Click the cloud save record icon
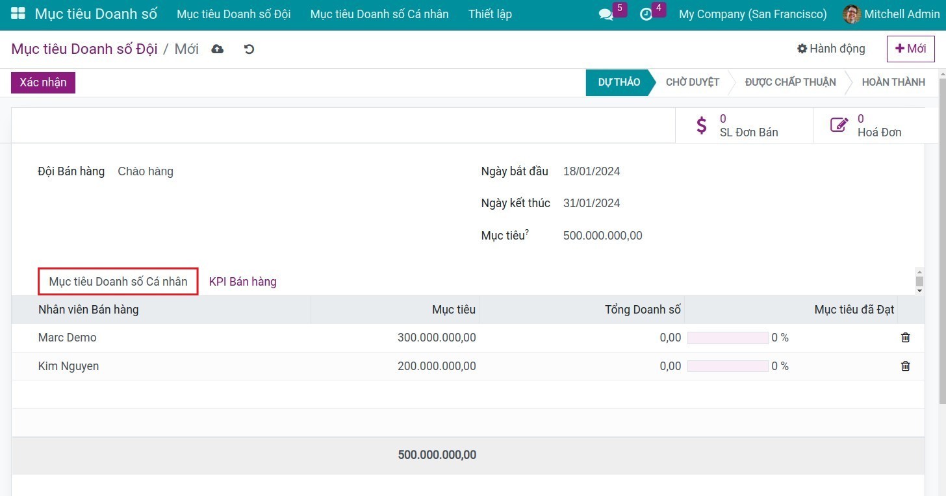Image resolution: width=946 pixels, height=496 pixels. [218, 49]
